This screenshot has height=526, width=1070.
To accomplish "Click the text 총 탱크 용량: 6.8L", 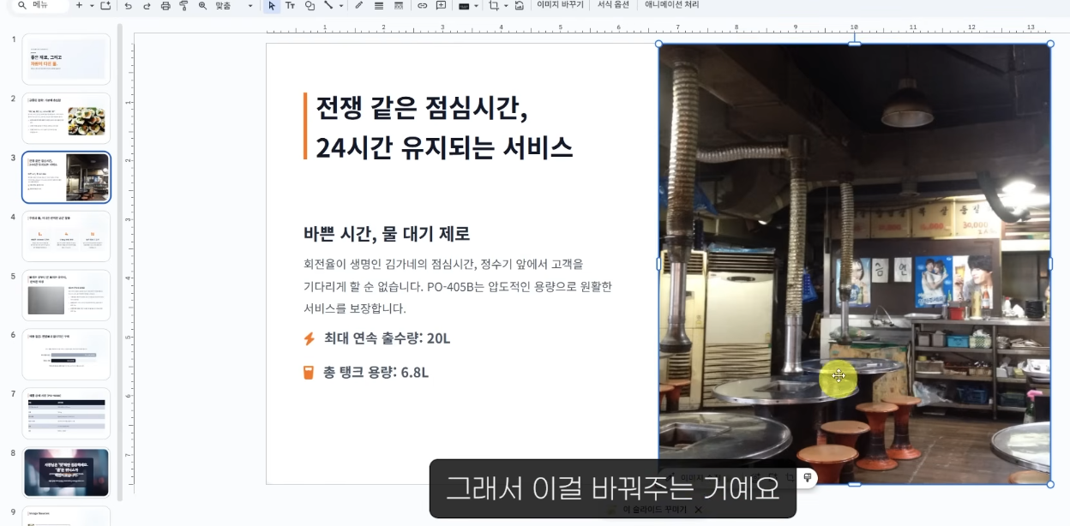I will [376, 373].
